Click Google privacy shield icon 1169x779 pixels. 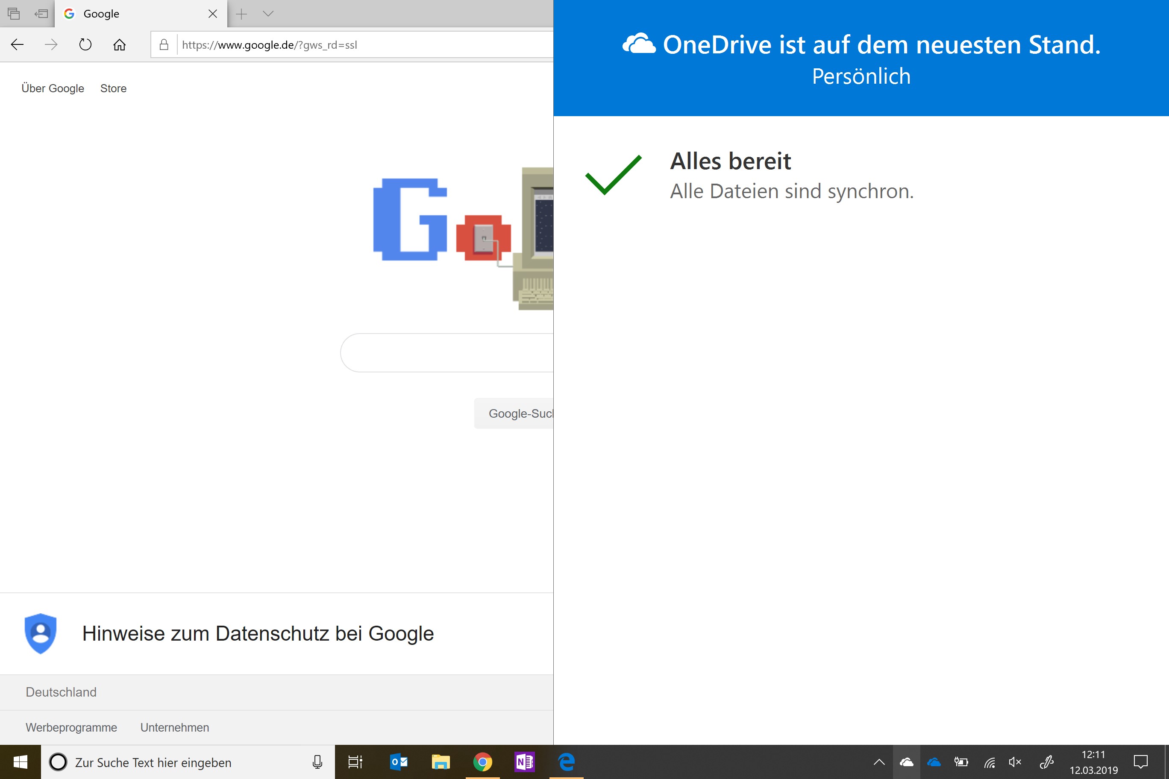point(40,633)
